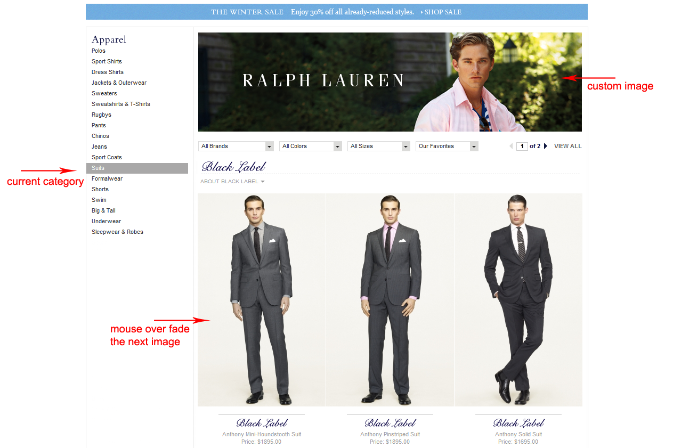
Task: Select the highlighted Suits category
Action: tap(137, 168)
